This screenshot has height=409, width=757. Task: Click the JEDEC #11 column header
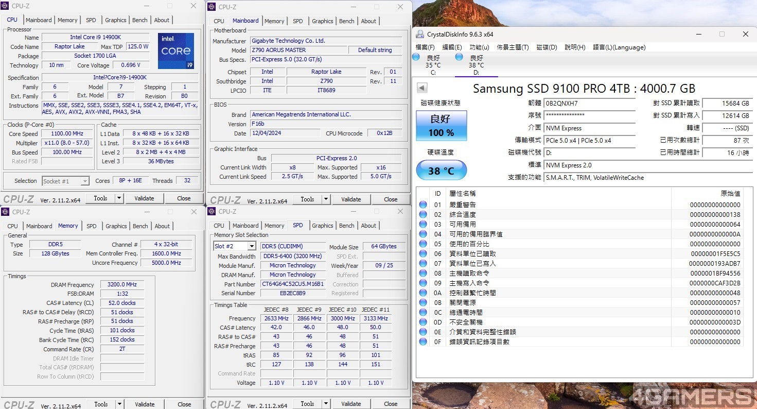click(x=376, y=310)
